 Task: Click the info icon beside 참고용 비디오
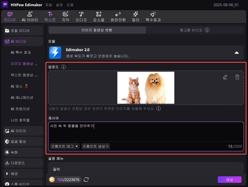tap(207, 30)
